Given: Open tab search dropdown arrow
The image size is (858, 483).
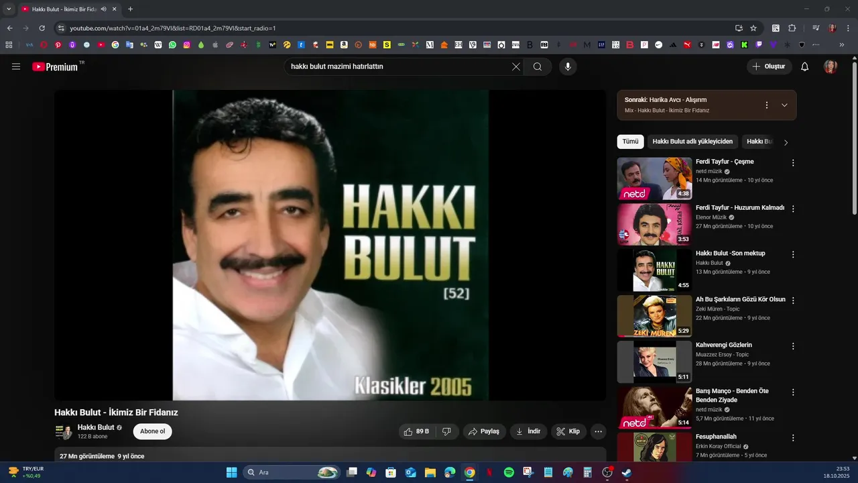Looking at the screenshot, I should point(9,9).
